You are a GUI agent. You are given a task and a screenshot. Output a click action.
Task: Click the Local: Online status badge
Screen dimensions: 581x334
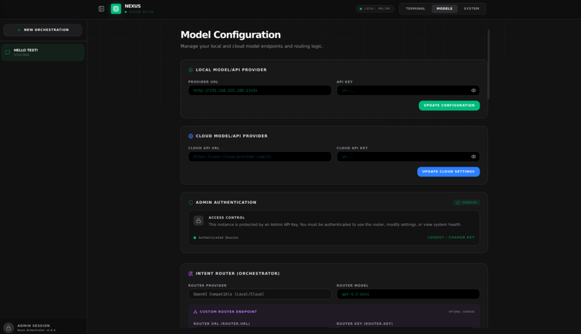click(375, 9)
